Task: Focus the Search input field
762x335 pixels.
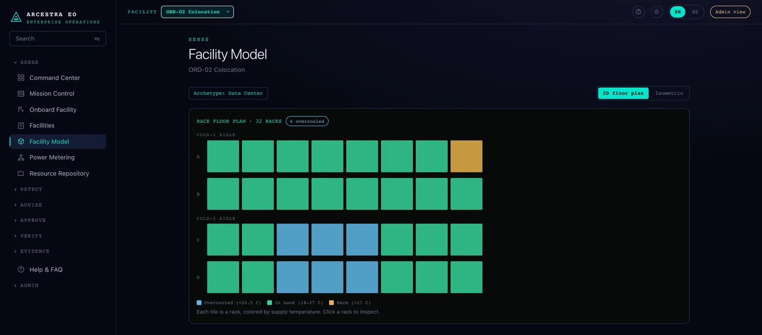Action: pos(58,39)
